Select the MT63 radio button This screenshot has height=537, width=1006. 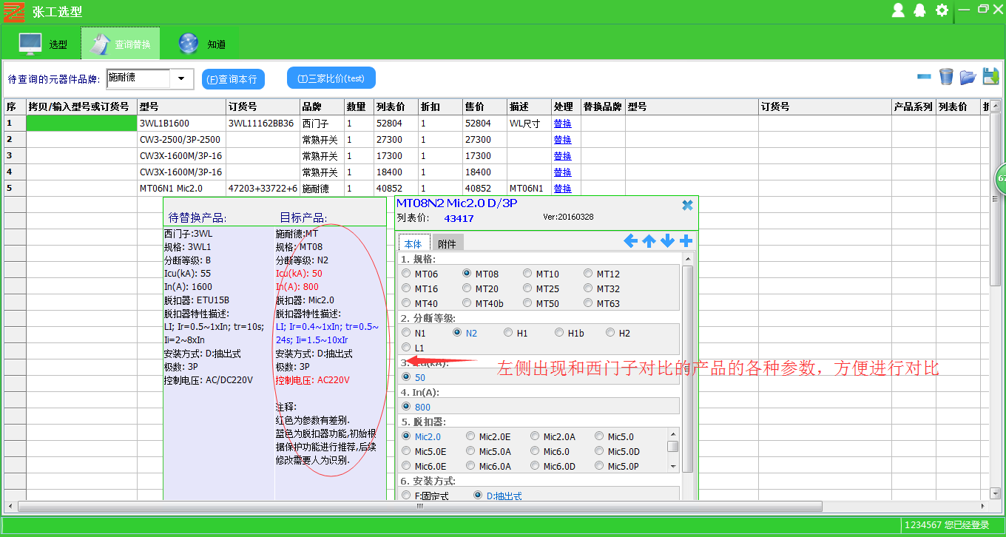pyautogui.click(x=588, y=303)
